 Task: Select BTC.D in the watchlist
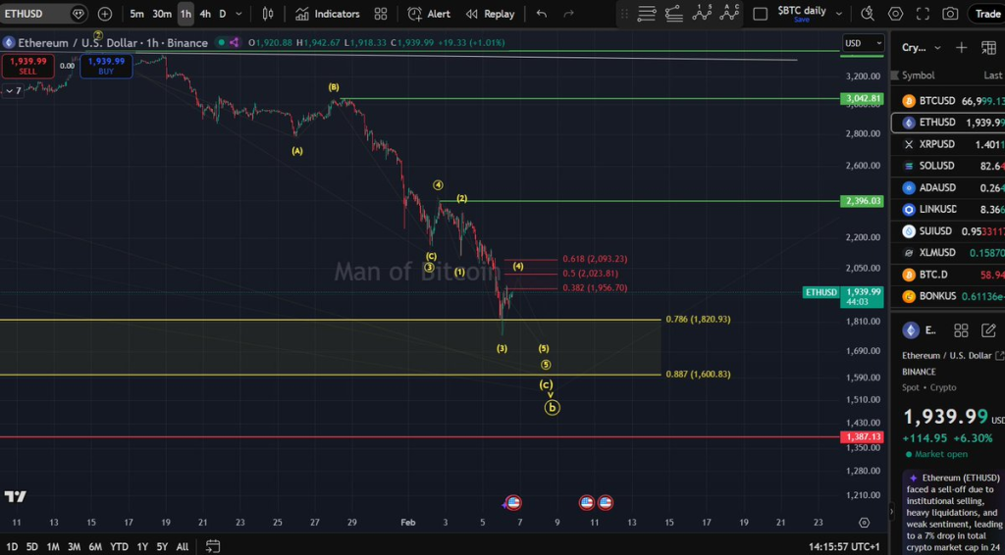pos(949,275)
